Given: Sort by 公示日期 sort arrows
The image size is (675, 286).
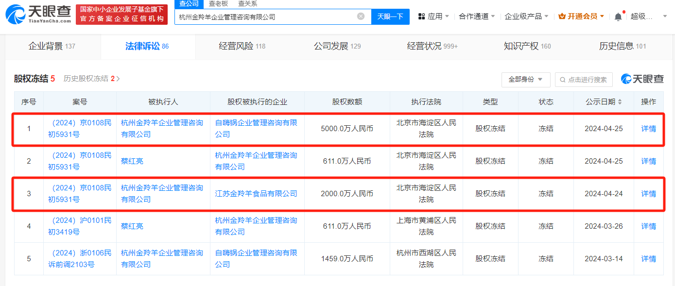Looking at the screenshot, I should pyautogui.click(x=620, y=102).
